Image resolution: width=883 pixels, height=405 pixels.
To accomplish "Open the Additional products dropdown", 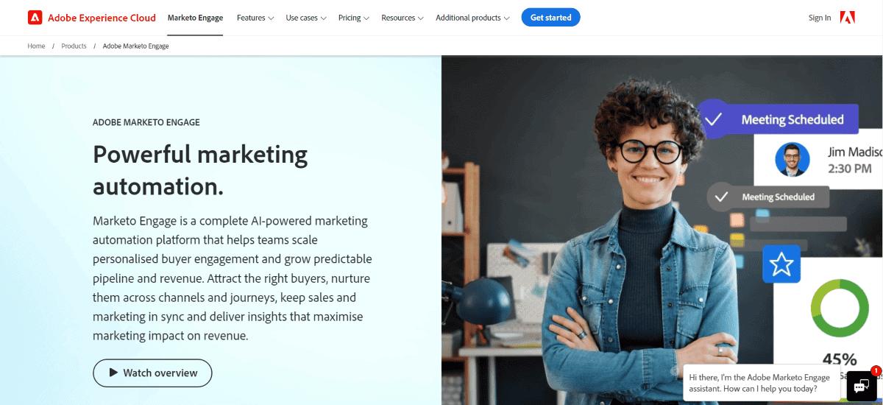I will click(x=472, y=18).
